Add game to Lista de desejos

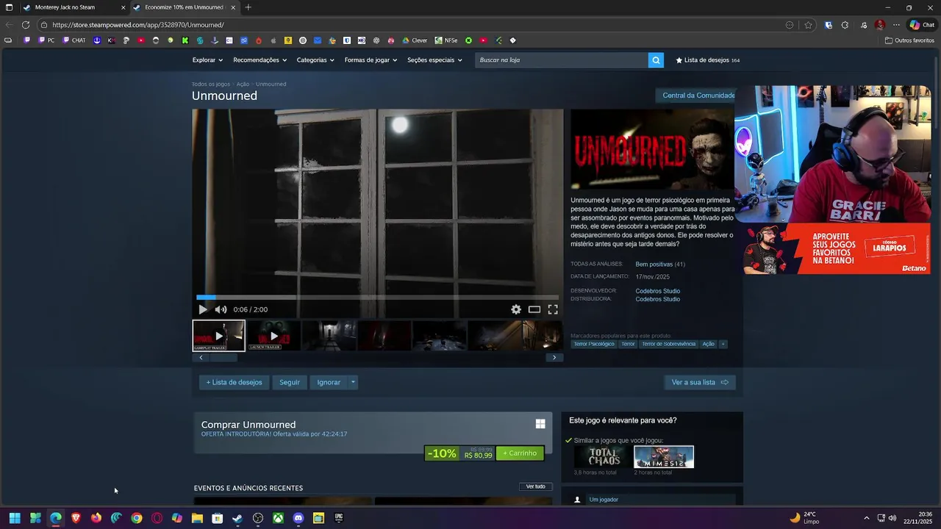pyautogui.click(x=234, y=382)
